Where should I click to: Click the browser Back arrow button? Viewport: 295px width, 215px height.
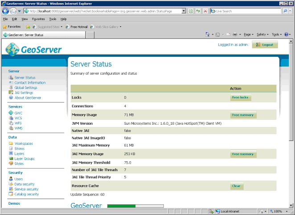click(5, 11)
